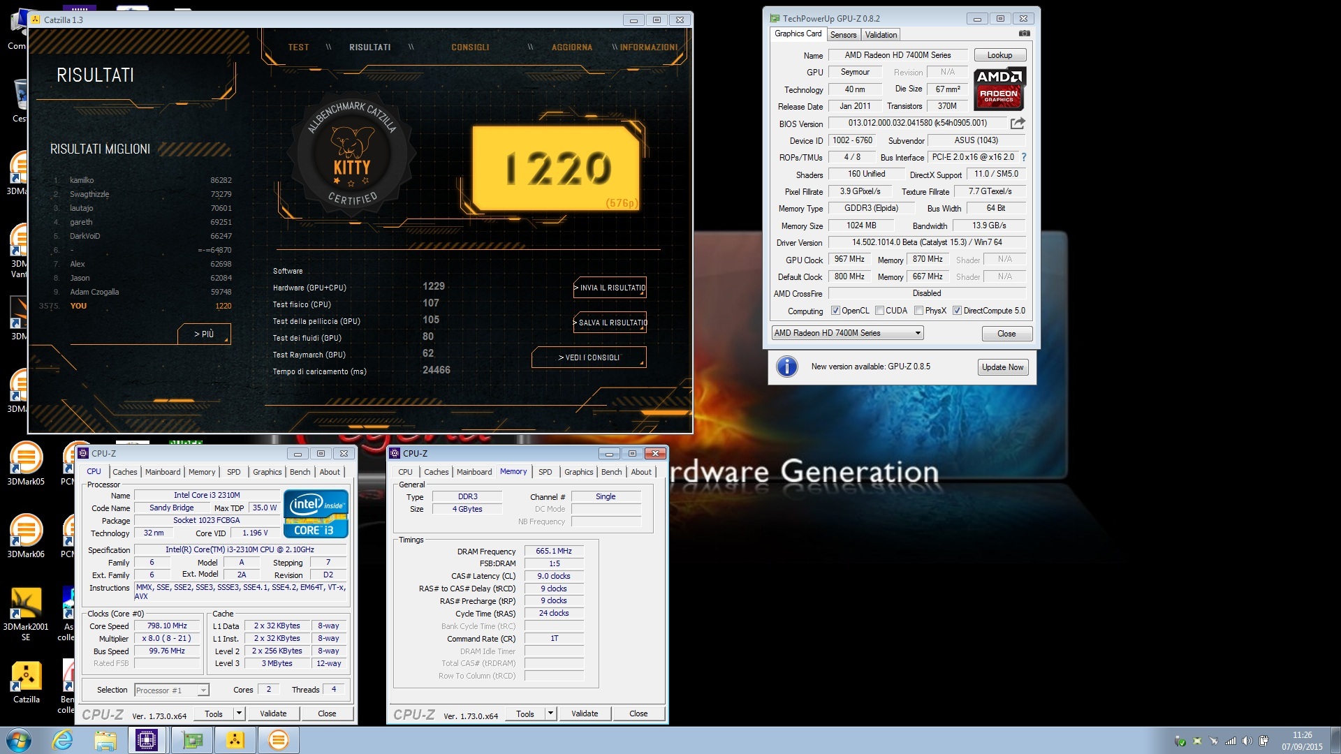Click Validate in the Memory CPU-Z window
The width and height of the screenshot is (1341, 754).
coord(585,714)
